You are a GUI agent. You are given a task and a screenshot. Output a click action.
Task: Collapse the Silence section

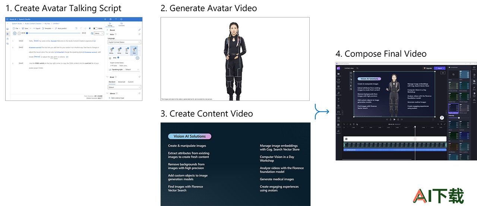(x=107, y=94)
